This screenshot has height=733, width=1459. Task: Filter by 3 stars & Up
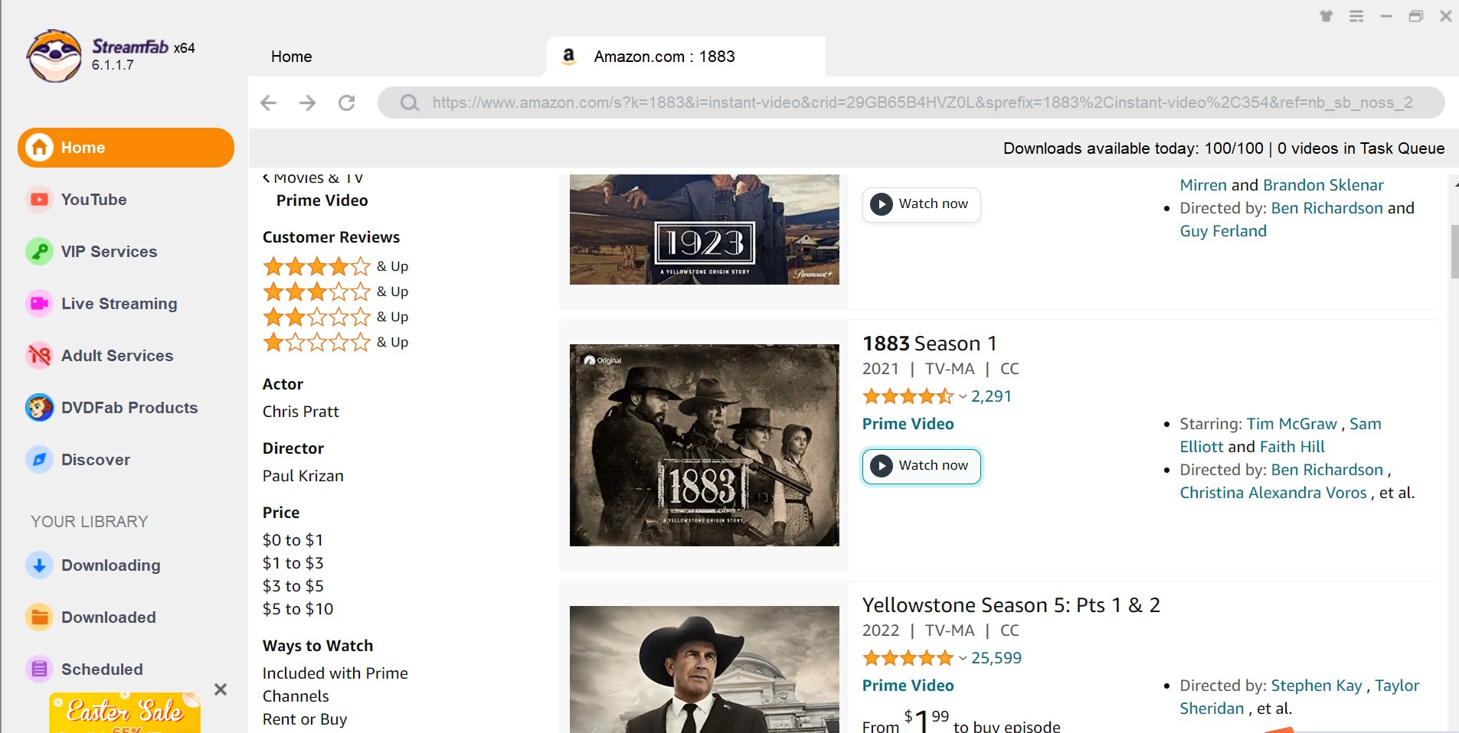tap(335, 292)
